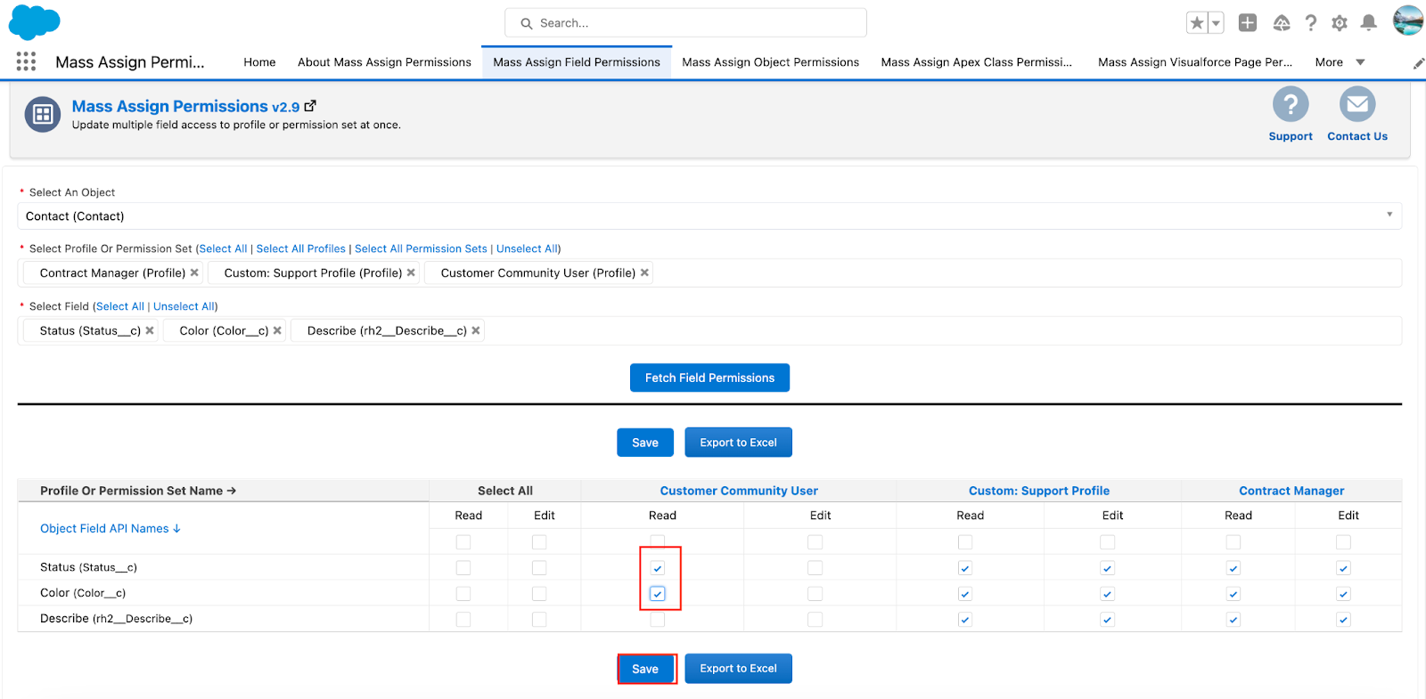
Task: Remove the Describe (rh2__Describe__c) field chip
Action: pyautogui.click(x=476, y=330)
